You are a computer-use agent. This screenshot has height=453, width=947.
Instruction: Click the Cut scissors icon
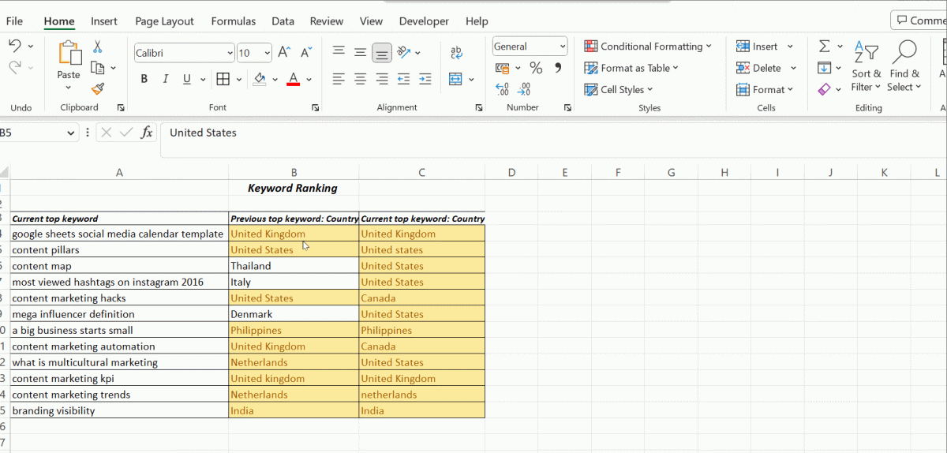pyautogui.click(x=98, y=47)
